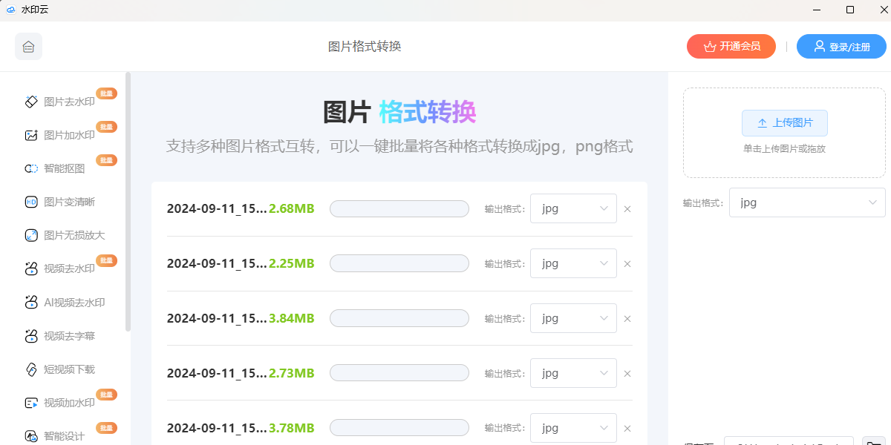Screen dimensions: 891x445
Task: Open output format dropdown for 2.68MB file
Action: 573,208
